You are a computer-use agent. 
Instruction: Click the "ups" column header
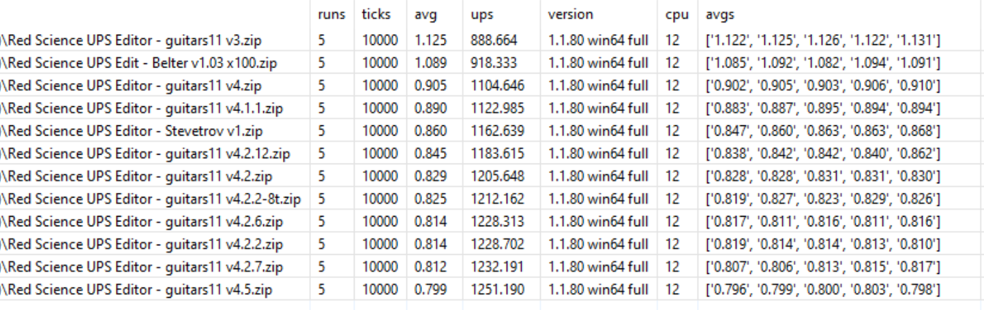pos(481,14)
